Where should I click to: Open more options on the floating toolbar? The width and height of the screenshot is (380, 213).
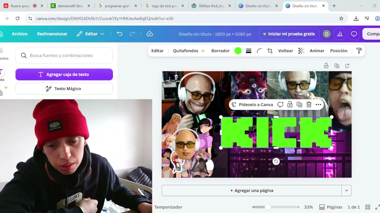pyautogui.click(x=318, y=104)
